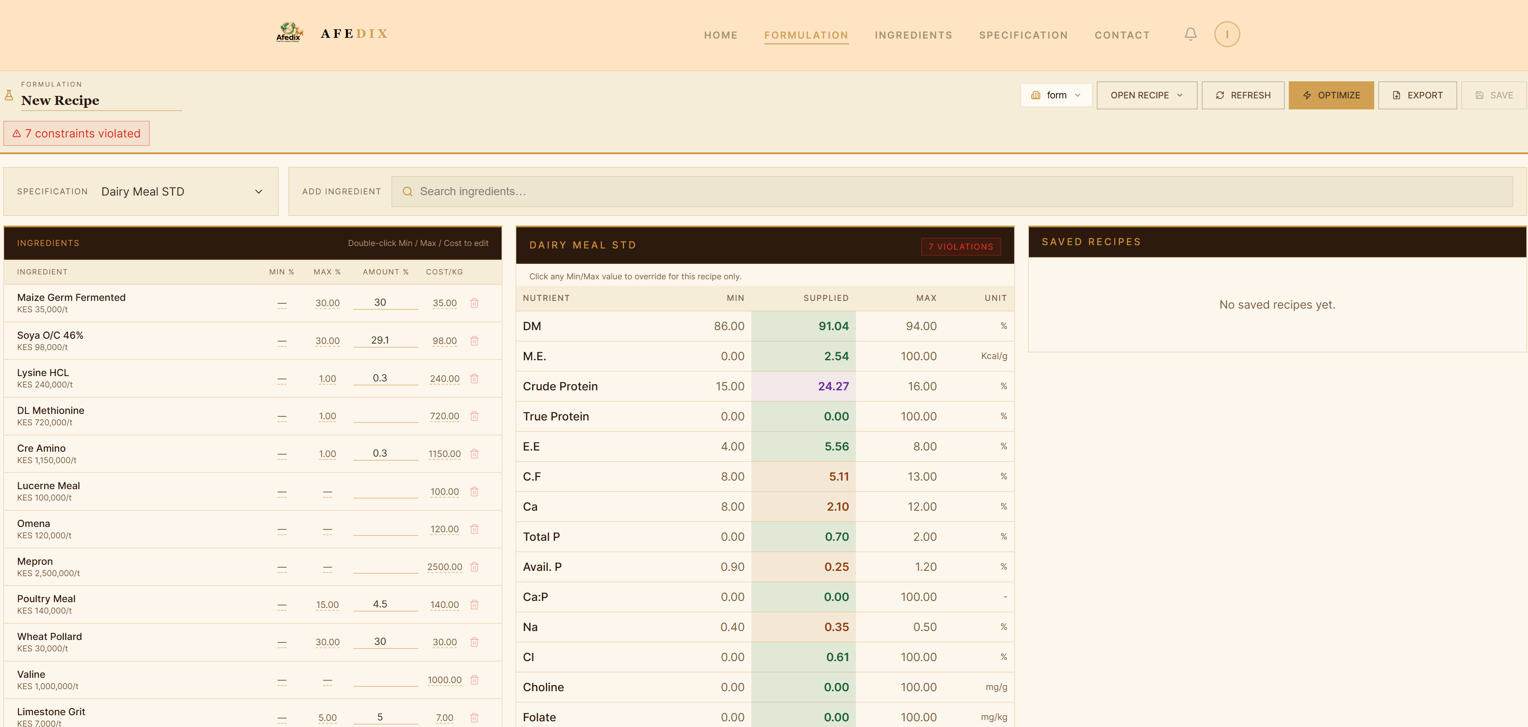Click the flask icon beside recipe name

9,95
